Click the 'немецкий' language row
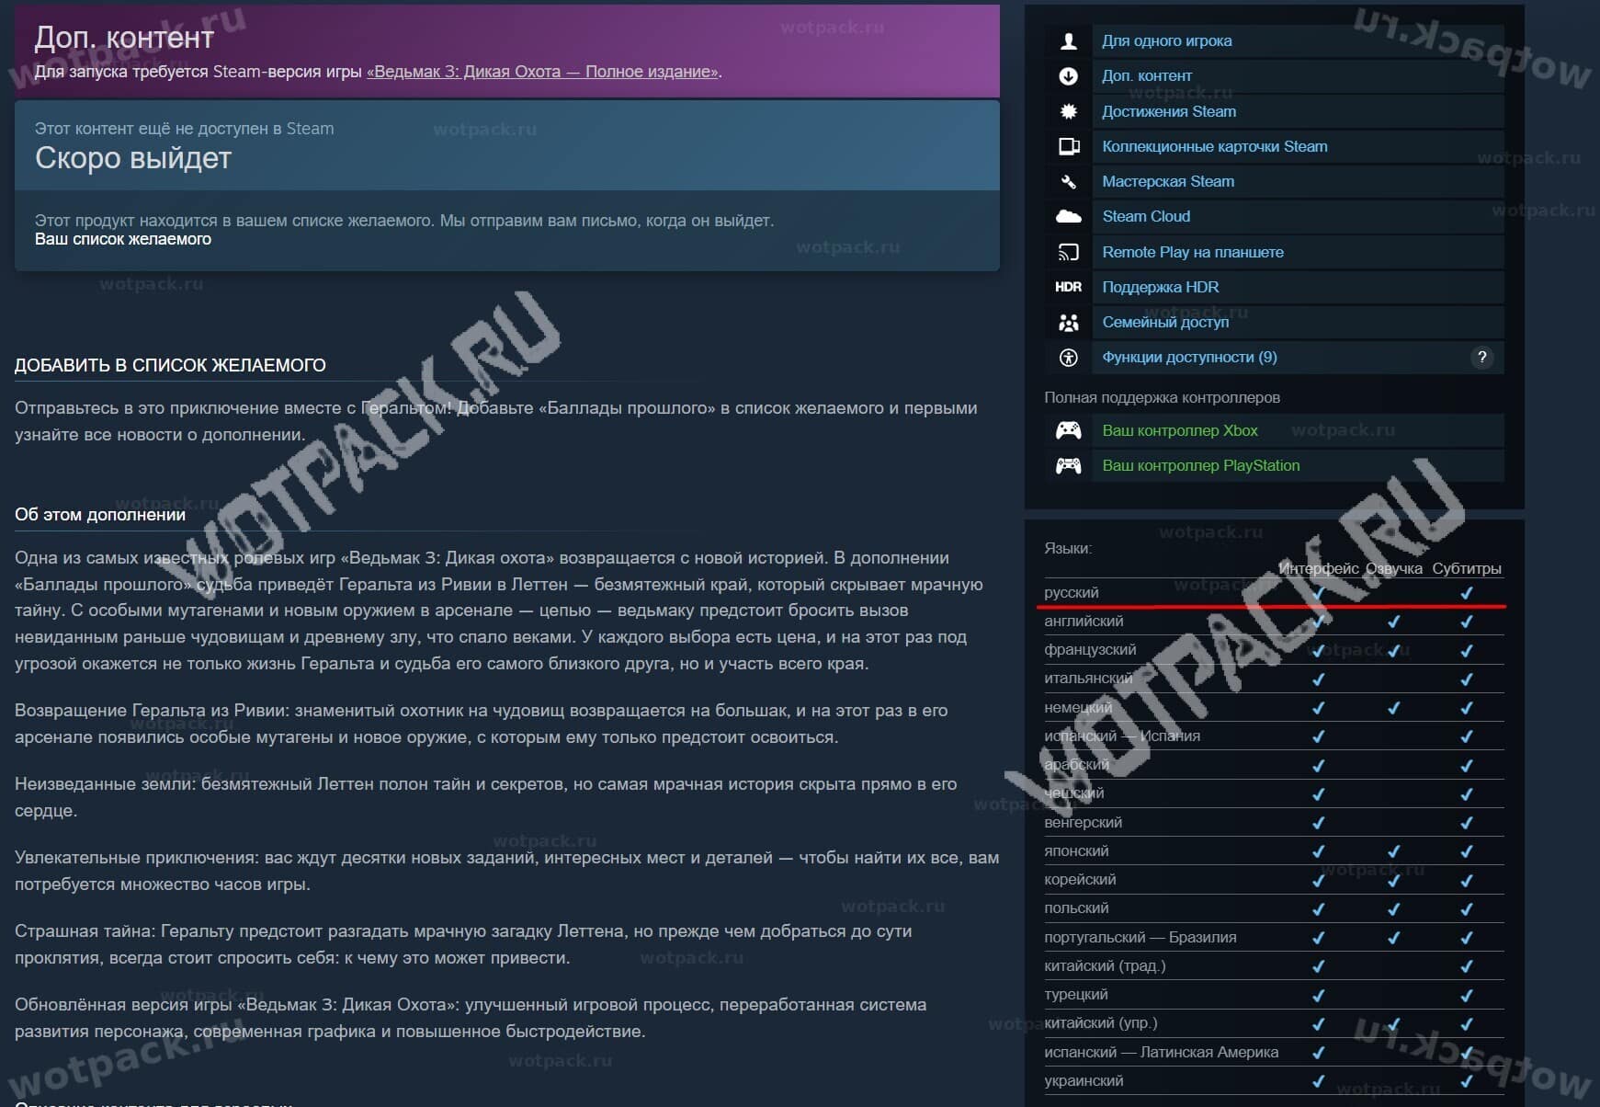1600x1107 pixels. point(1274,707)
